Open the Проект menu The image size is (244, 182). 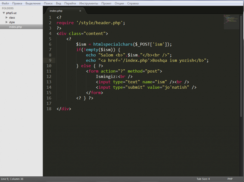106,3
